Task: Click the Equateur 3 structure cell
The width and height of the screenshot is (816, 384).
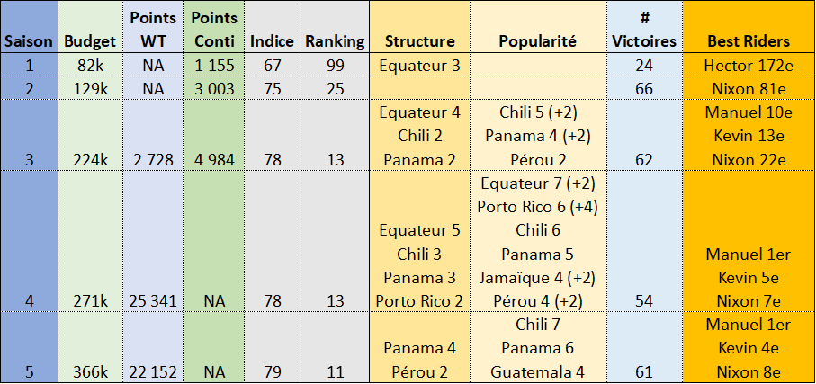Action: point(419,65)
